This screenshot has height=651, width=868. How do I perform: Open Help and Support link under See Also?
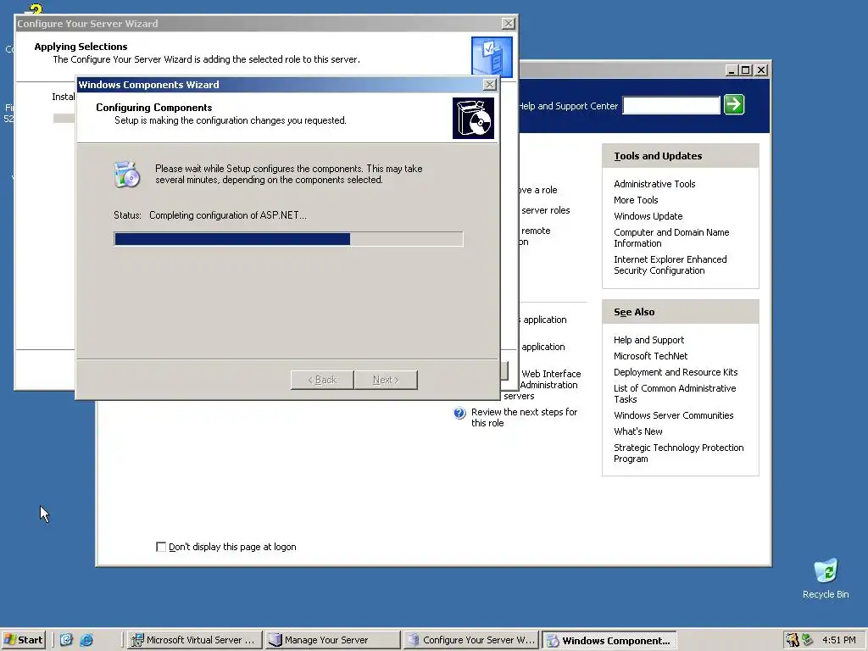coord(648,340)
